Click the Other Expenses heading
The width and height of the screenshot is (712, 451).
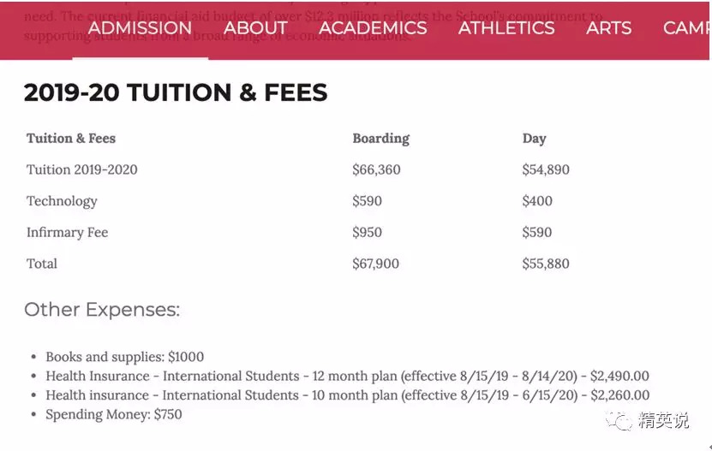pyautogui.click(x=102, y=310)
